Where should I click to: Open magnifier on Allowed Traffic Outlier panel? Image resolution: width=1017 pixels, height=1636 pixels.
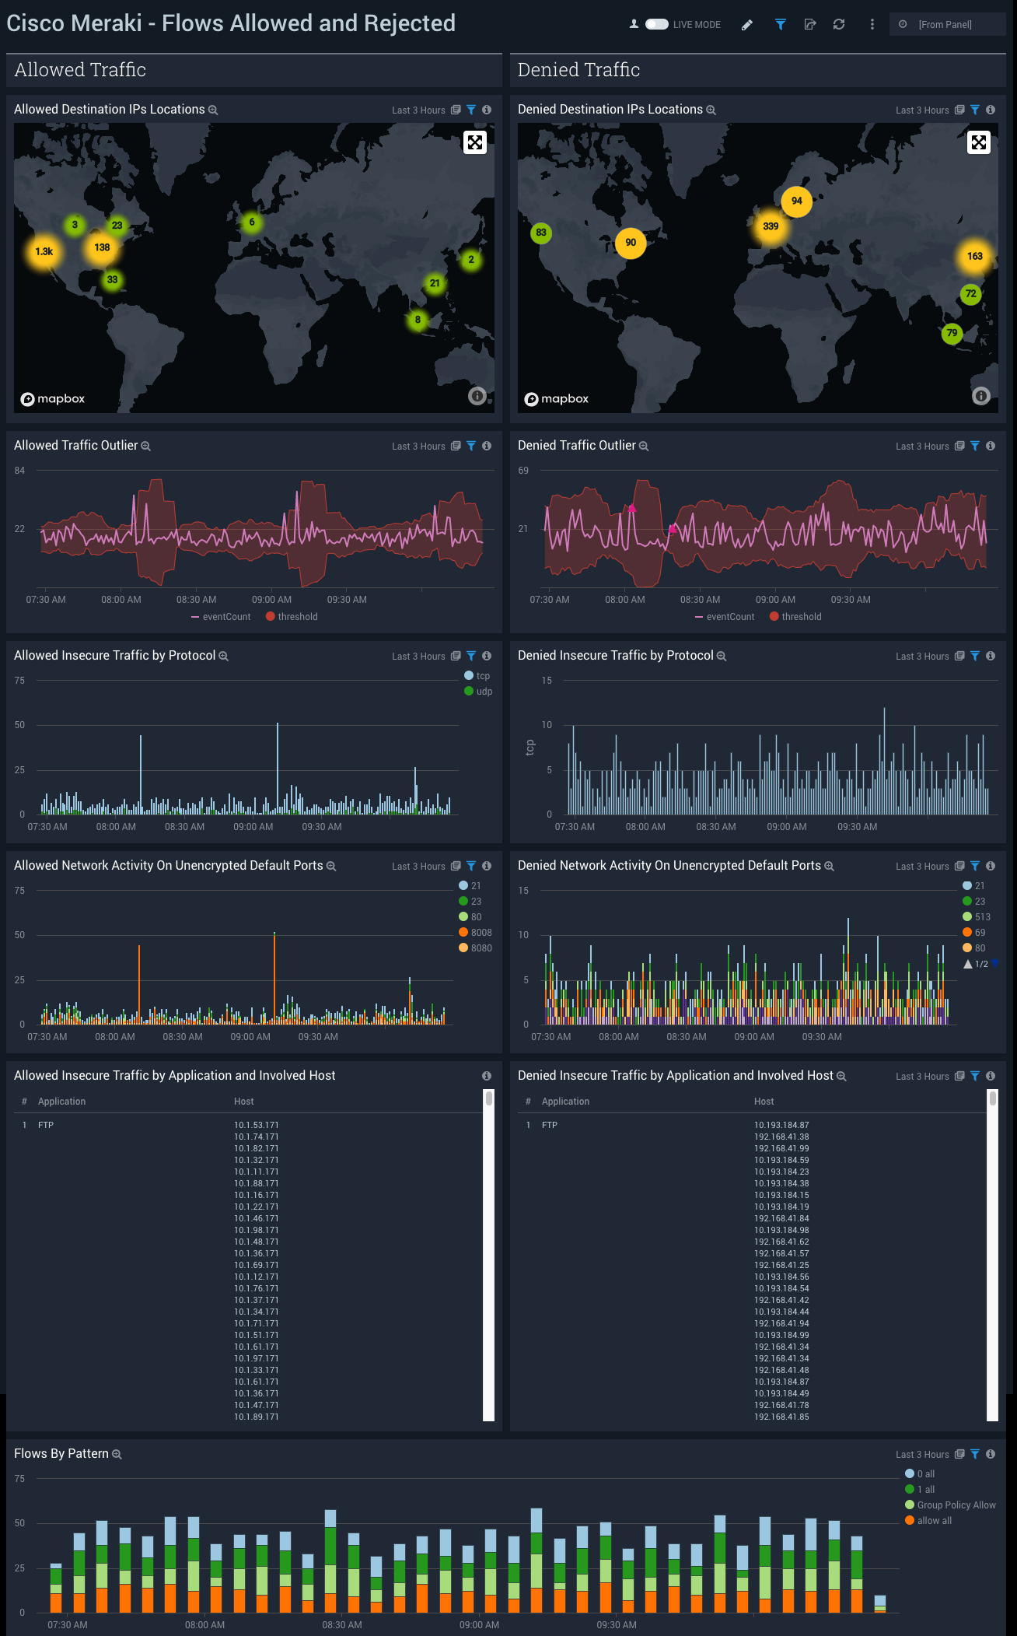pyautogui.click(x=146, y=447)
